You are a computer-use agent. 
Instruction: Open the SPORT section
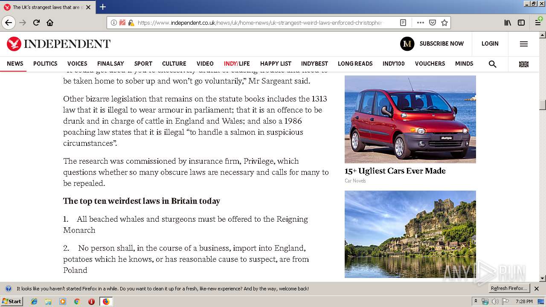pyautogui.click(x=143, y=64)
